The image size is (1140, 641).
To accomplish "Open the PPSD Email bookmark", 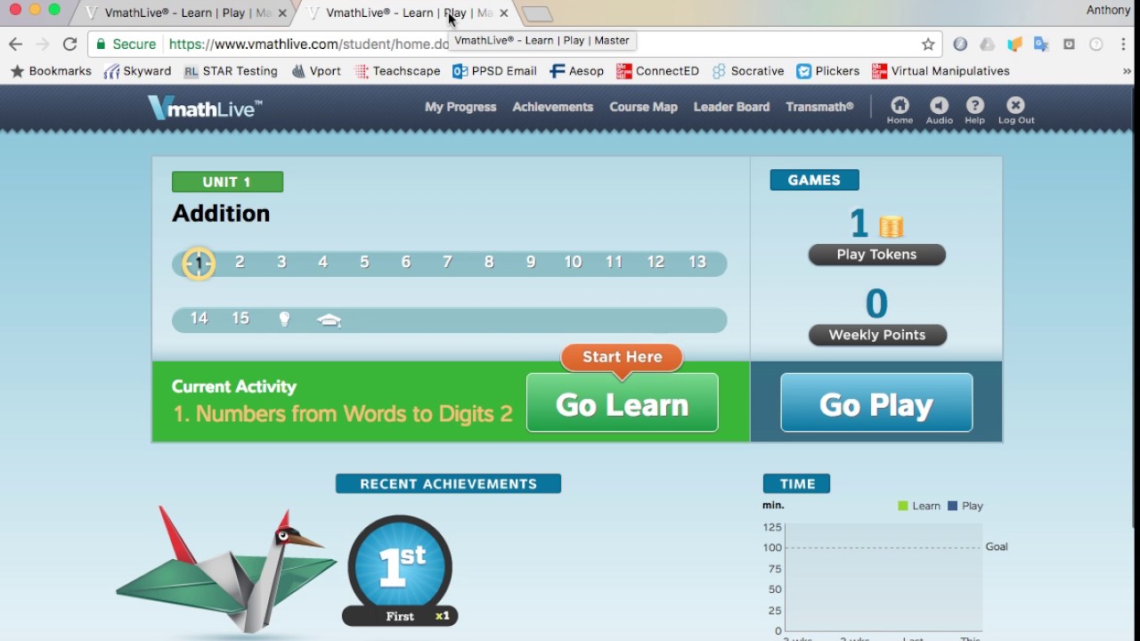I will (495, 71).
